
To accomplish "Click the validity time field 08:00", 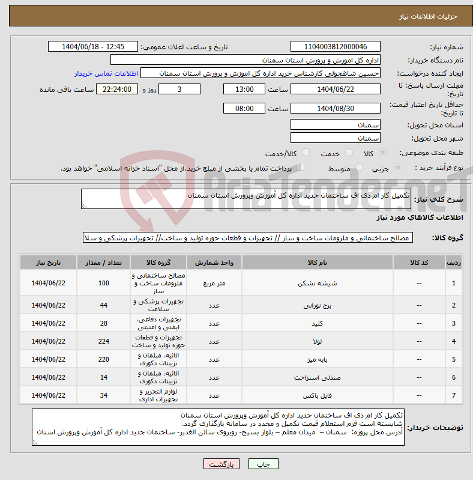I will coord(244,108).
